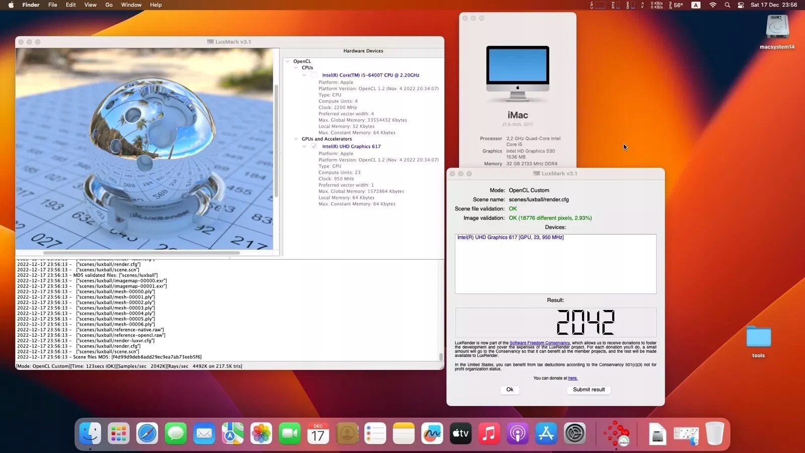Select the tools folder on the desktop
This screenshot has height=453, width=805.
coord(759,341)
